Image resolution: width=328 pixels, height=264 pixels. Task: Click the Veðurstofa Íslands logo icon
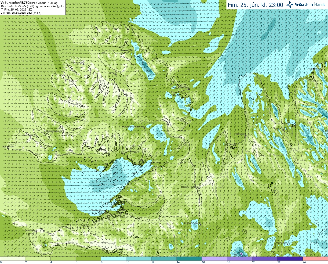point(290,5)
